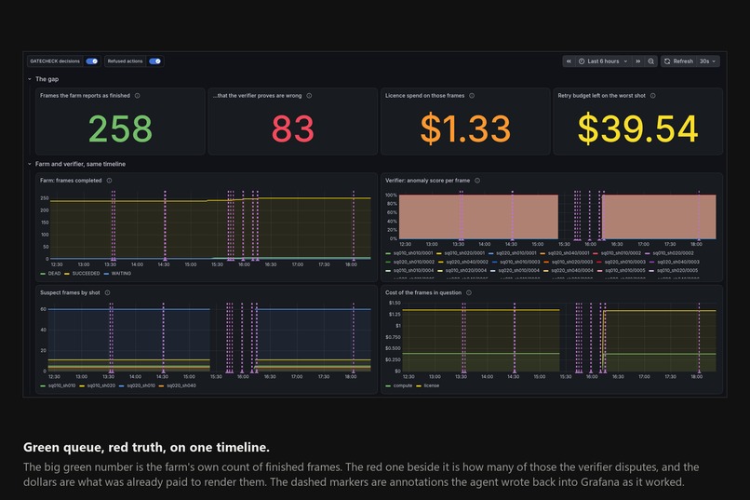Toggle the license legend series
Screen dimensions: 750x500
[x=432, y=385]
